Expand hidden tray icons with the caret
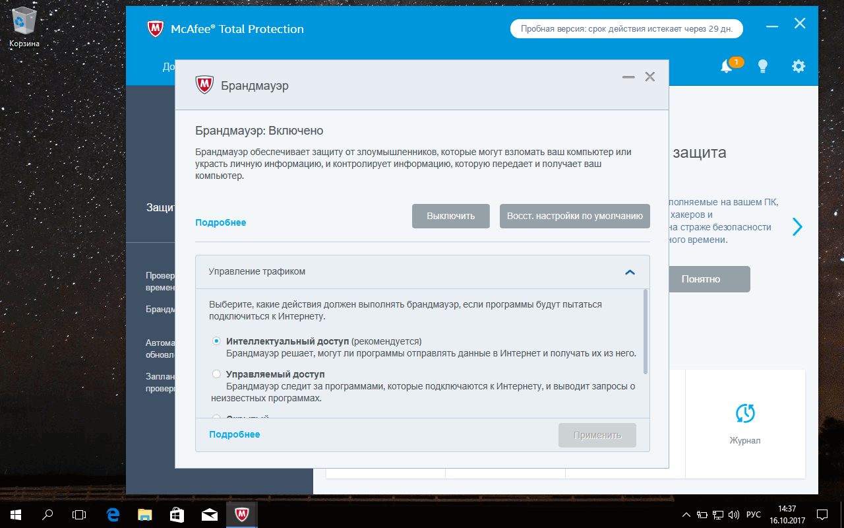The height and width of the screenshot is (528, 844). pyautogui.click(x=686, y=514)
